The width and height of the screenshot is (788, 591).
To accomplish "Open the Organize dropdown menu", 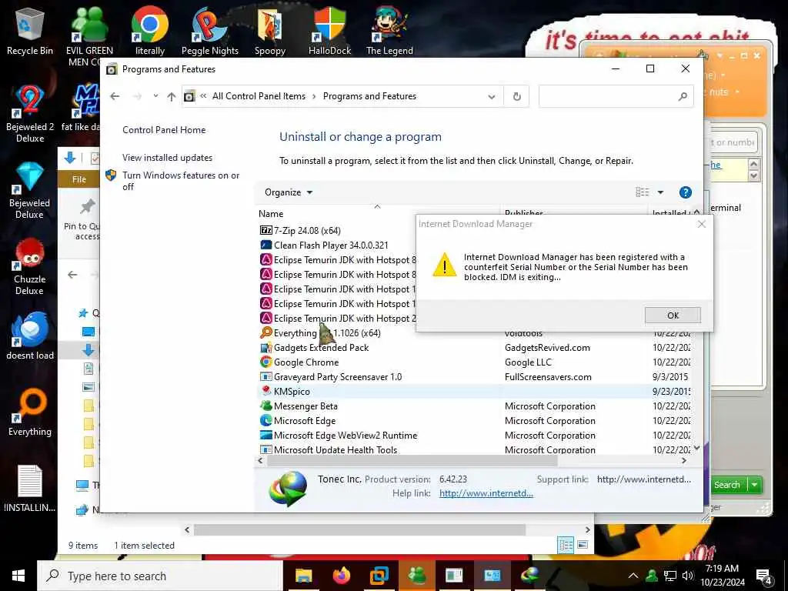I will click(289, 192).
